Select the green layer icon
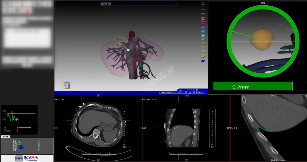Screen dimensions: 307x162 (203, 40)
